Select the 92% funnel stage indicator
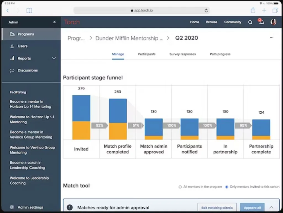 click(99, 125)
